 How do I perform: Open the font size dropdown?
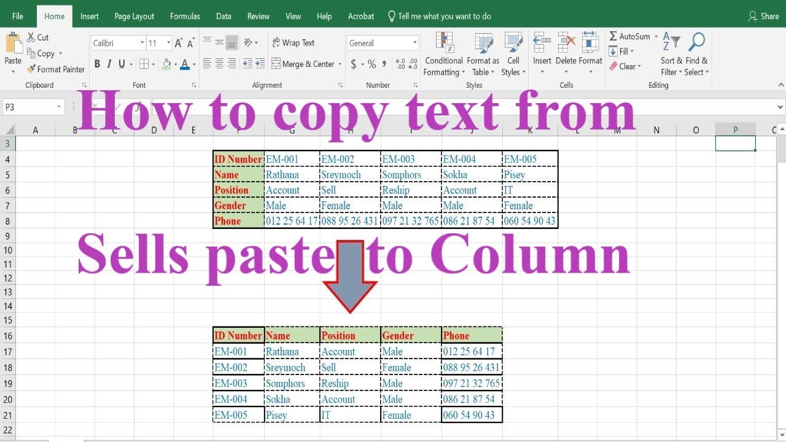169,43
